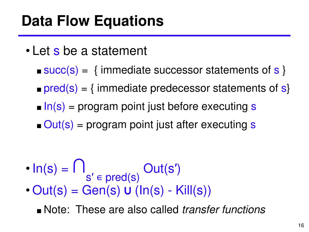Click the Data Flow Equations title
This screenshot has height=232, width=309.
click(93, 21)
